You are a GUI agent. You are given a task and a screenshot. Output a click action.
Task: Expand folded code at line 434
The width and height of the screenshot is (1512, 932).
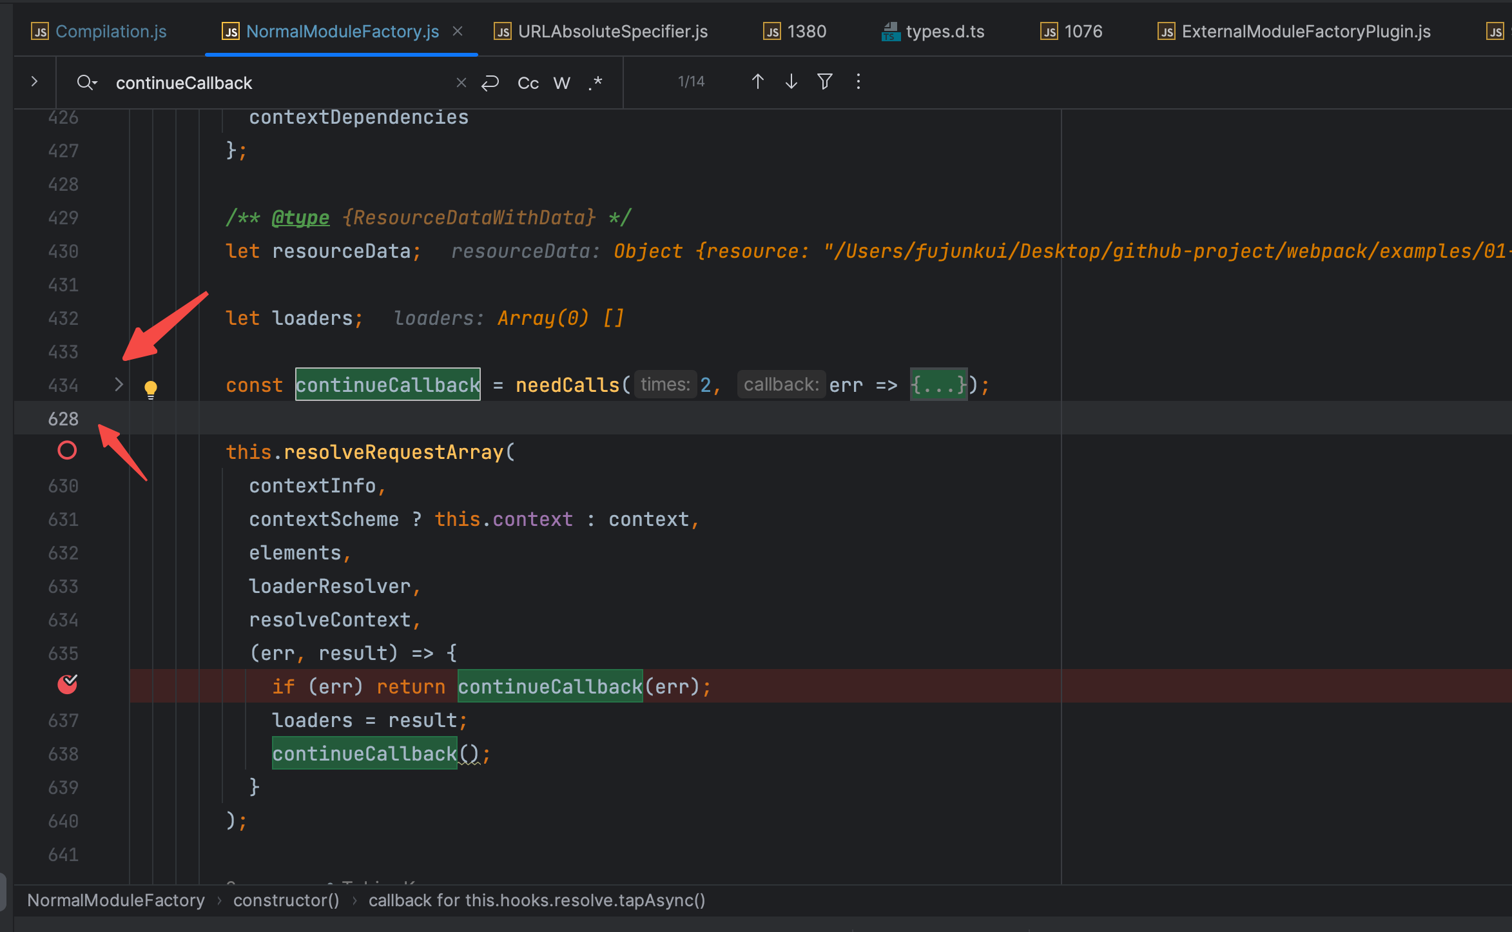tap(119, 385)
